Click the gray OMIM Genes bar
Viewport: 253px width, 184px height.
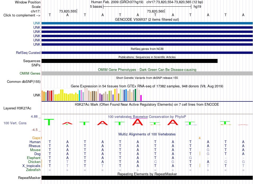coord(147,73)
